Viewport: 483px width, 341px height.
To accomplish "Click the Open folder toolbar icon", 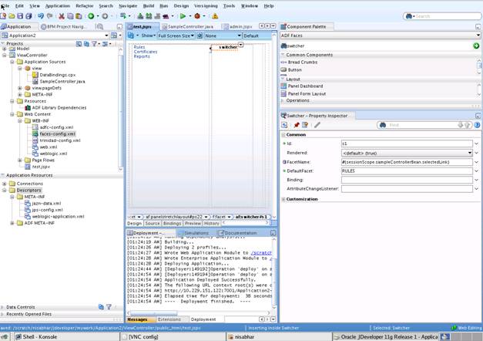I will click(12, 16).
